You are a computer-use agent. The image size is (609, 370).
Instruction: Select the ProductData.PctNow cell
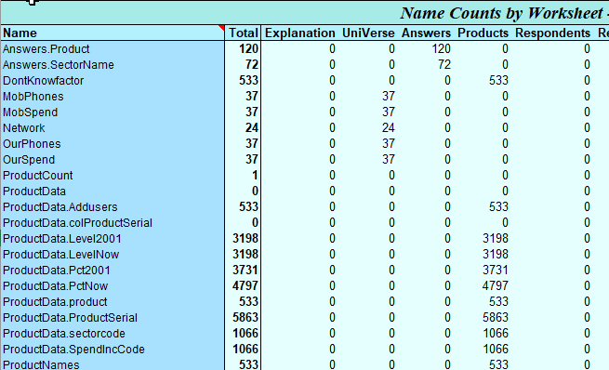click(x=113, y=286)
